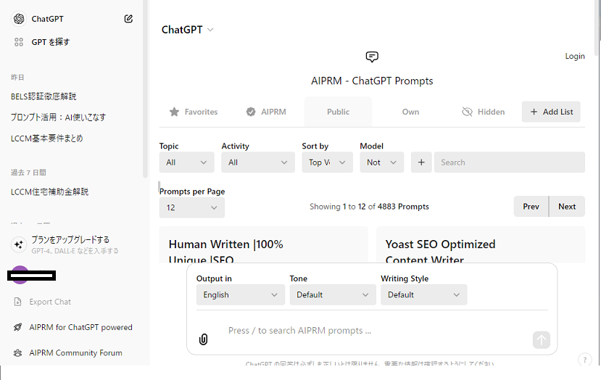Switch to the Favorites tab
The width and height of the screenshot is (601, 380).
tap(194, 112)
